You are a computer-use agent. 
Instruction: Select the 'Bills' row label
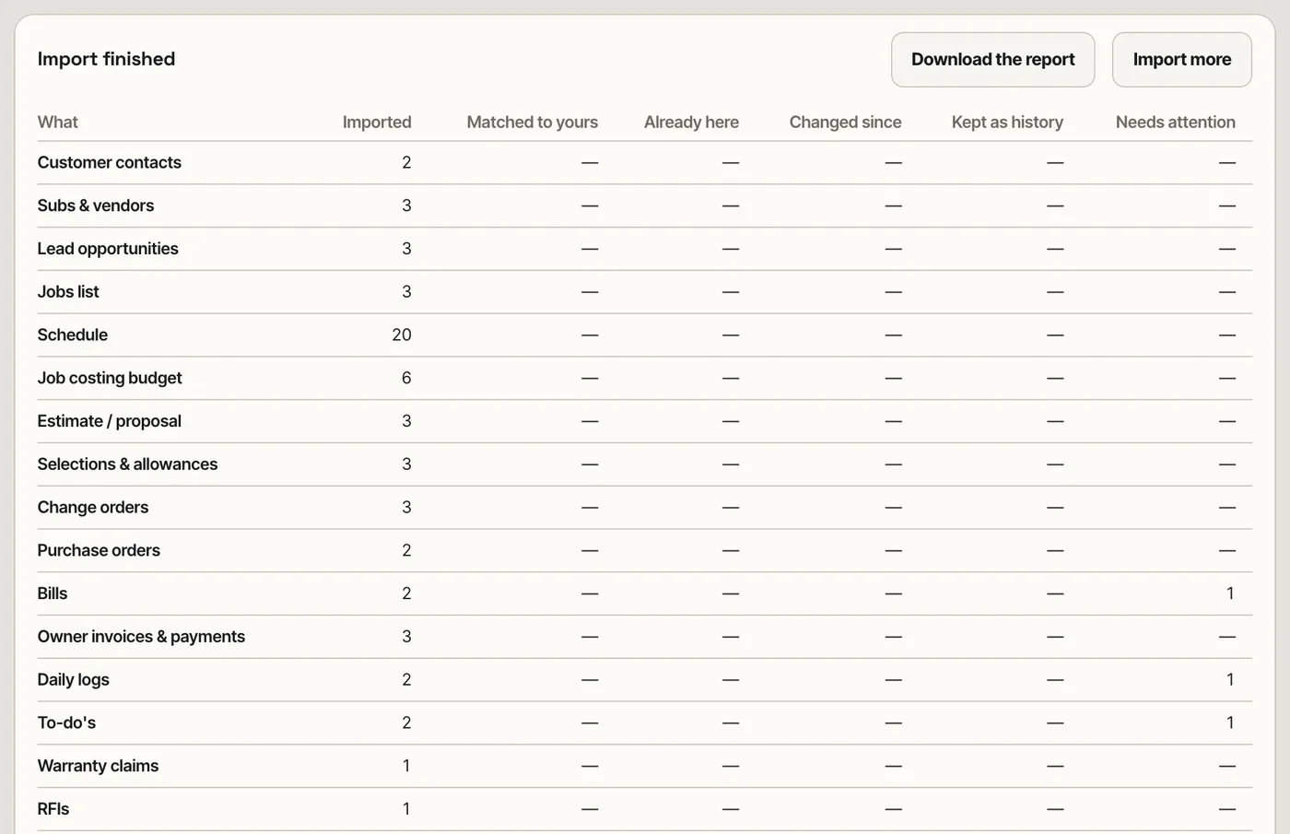tap(53, 593)
